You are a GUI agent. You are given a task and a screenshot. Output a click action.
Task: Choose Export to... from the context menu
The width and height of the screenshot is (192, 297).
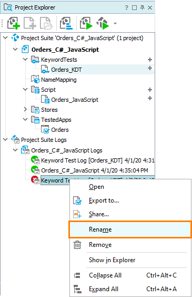[x=104, y=200]
